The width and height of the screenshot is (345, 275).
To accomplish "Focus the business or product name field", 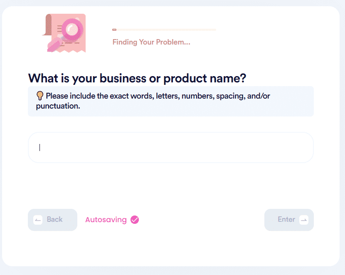I will pyautogui.click(x=171, y=148).
